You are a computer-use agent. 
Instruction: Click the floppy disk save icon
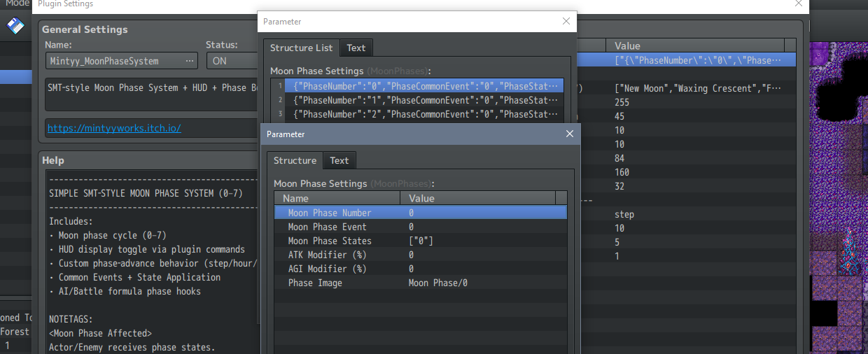(x=15, y=27)
